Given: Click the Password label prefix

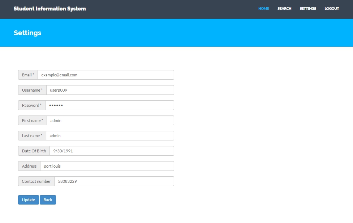Looking at the screenshot, I should 31,105.
